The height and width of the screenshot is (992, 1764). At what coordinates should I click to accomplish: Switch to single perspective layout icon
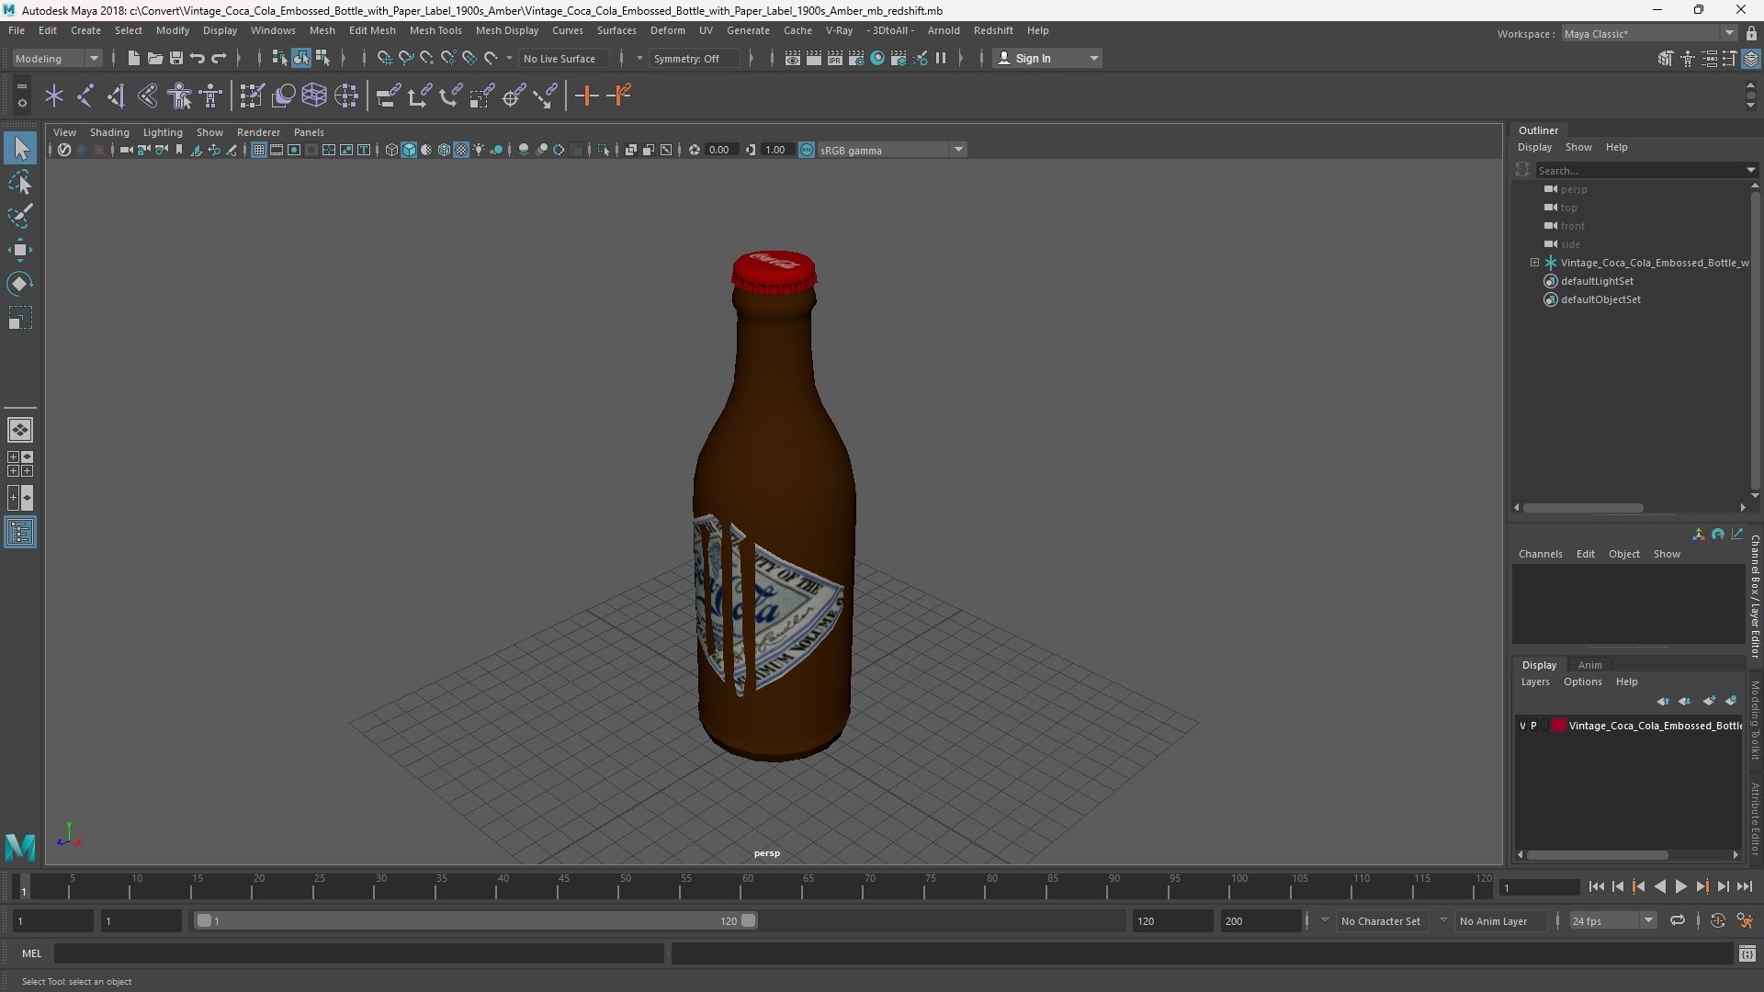click(20, 430)
